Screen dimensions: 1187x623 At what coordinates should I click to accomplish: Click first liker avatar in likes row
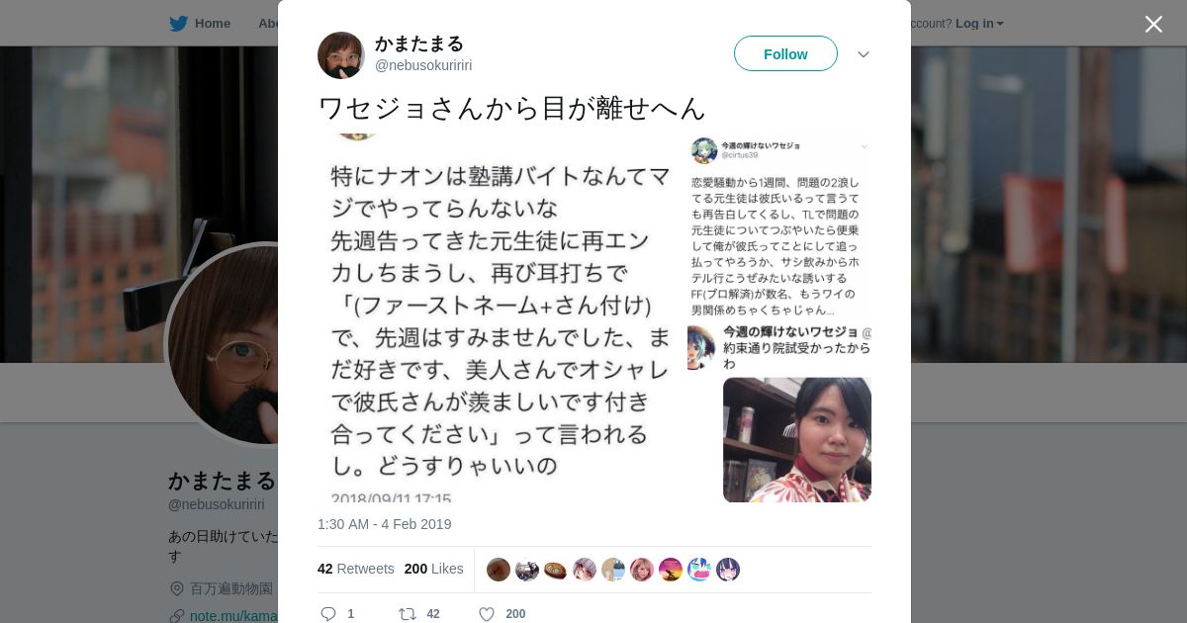coord(499,570)
